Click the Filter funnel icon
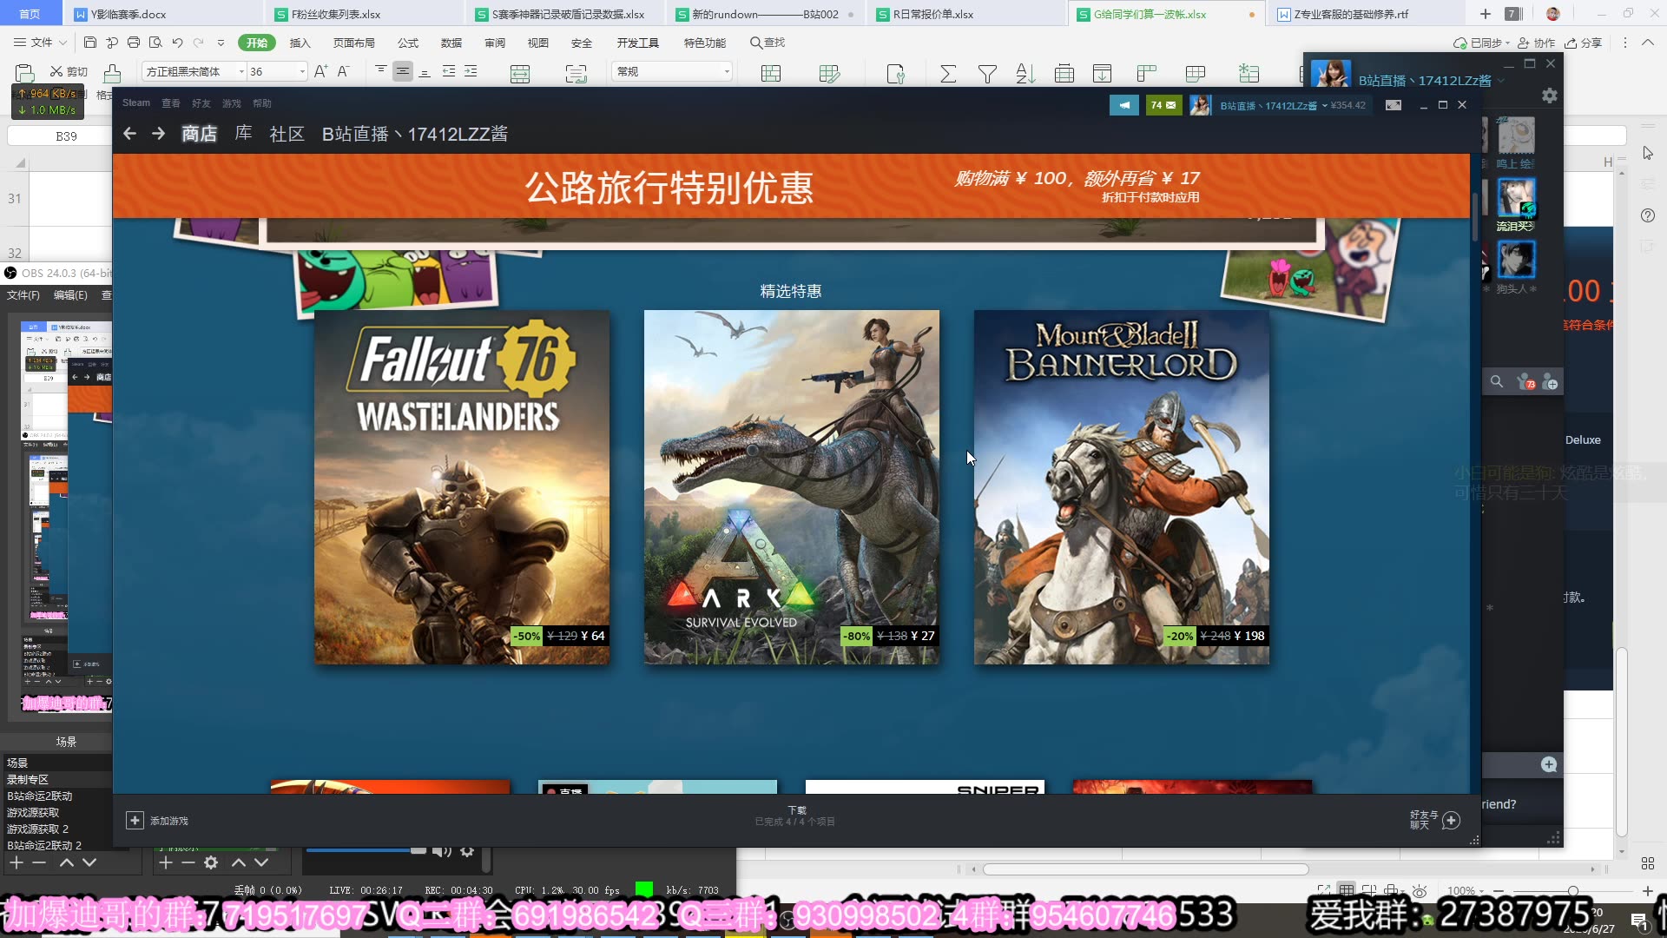Image resolution: width=1667 pixels, height=938 pixels. coord(987,74)
